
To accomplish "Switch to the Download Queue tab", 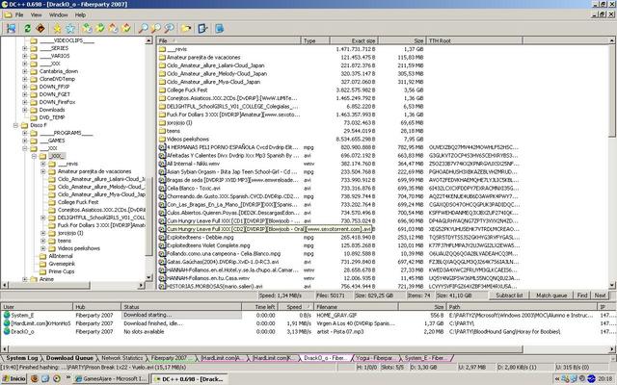I will pos(69,358).
